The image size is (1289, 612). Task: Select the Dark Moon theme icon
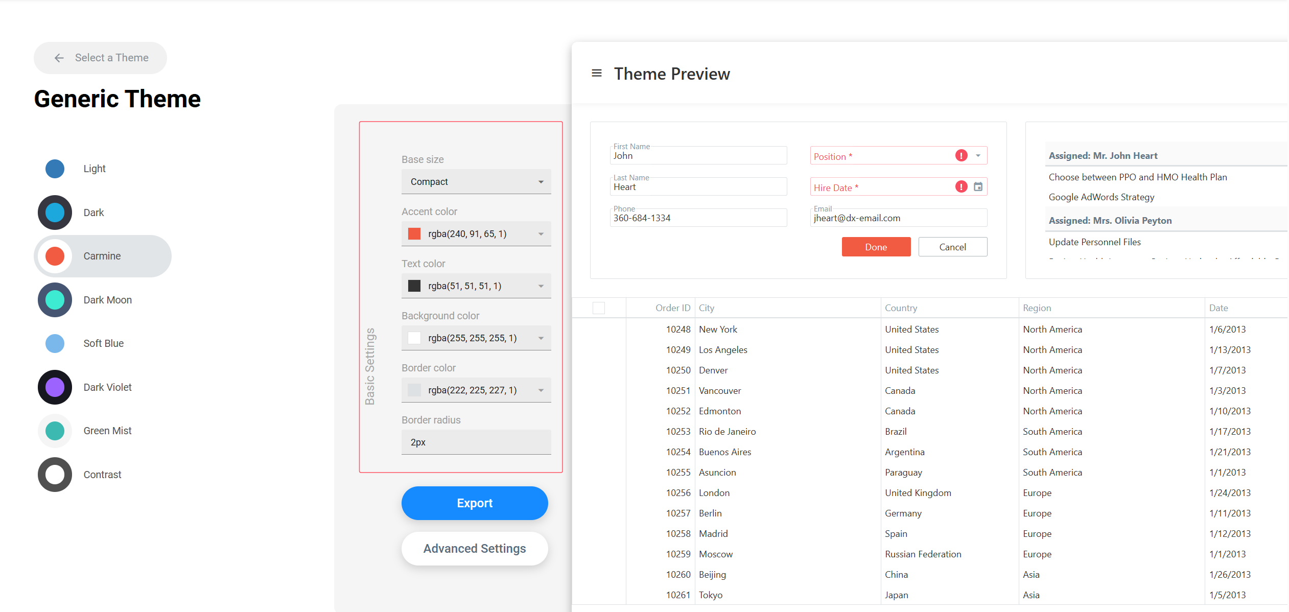pyautogui.click(x=55, y=300)
